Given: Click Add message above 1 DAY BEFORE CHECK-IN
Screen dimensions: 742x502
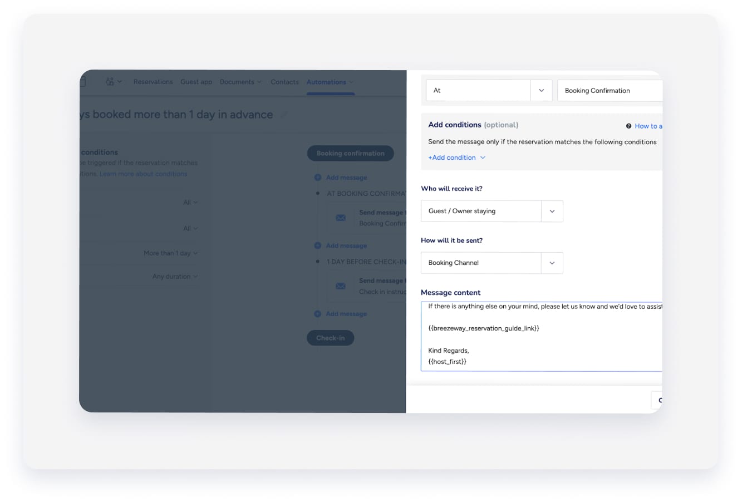Looking at the screenshot, I should (346, 245).
